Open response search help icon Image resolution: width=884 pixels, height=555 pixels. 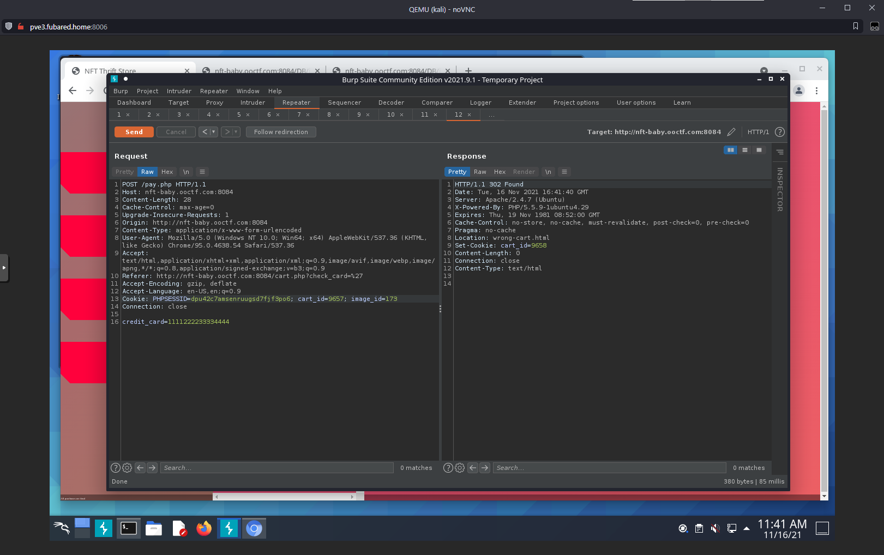pos(448,468)
